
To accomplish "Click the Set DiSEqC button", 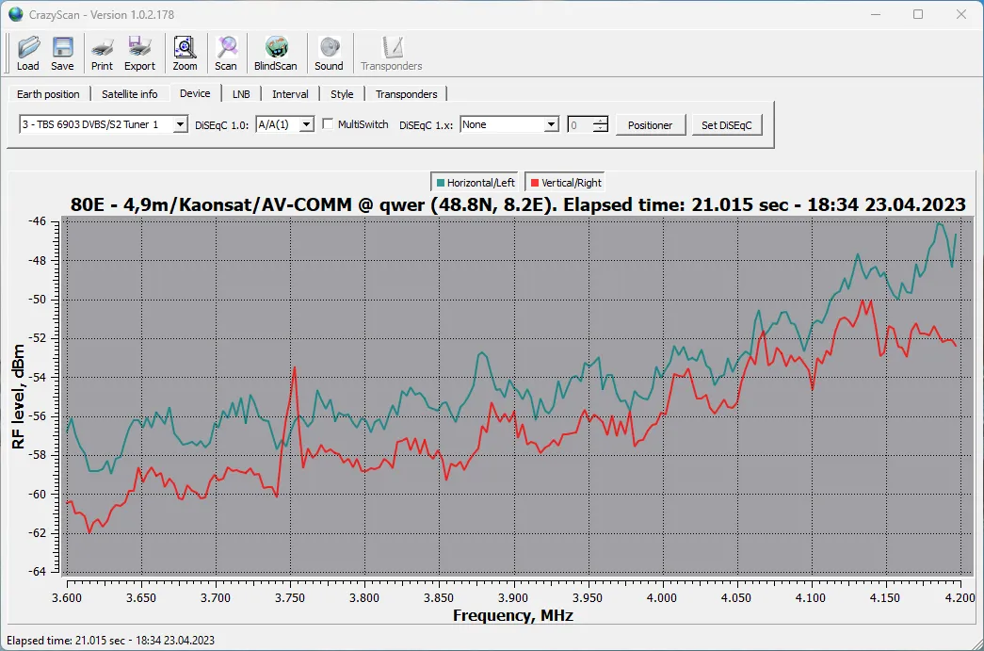I will 727,125.
